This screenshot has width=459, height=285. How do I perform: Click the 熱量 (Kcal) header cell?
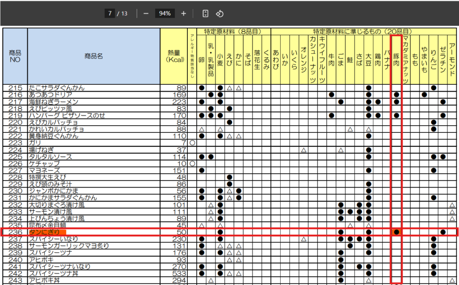[174, 56]
